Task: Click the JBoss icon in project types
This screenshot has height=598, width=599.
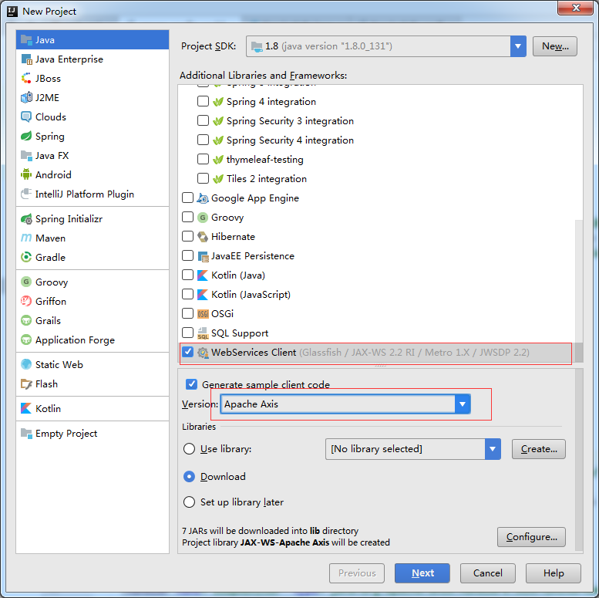Action: pos(26,79)
